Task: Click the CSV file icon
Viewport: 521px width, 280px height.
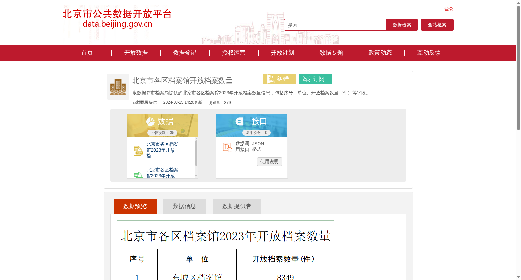Action: 138,151
